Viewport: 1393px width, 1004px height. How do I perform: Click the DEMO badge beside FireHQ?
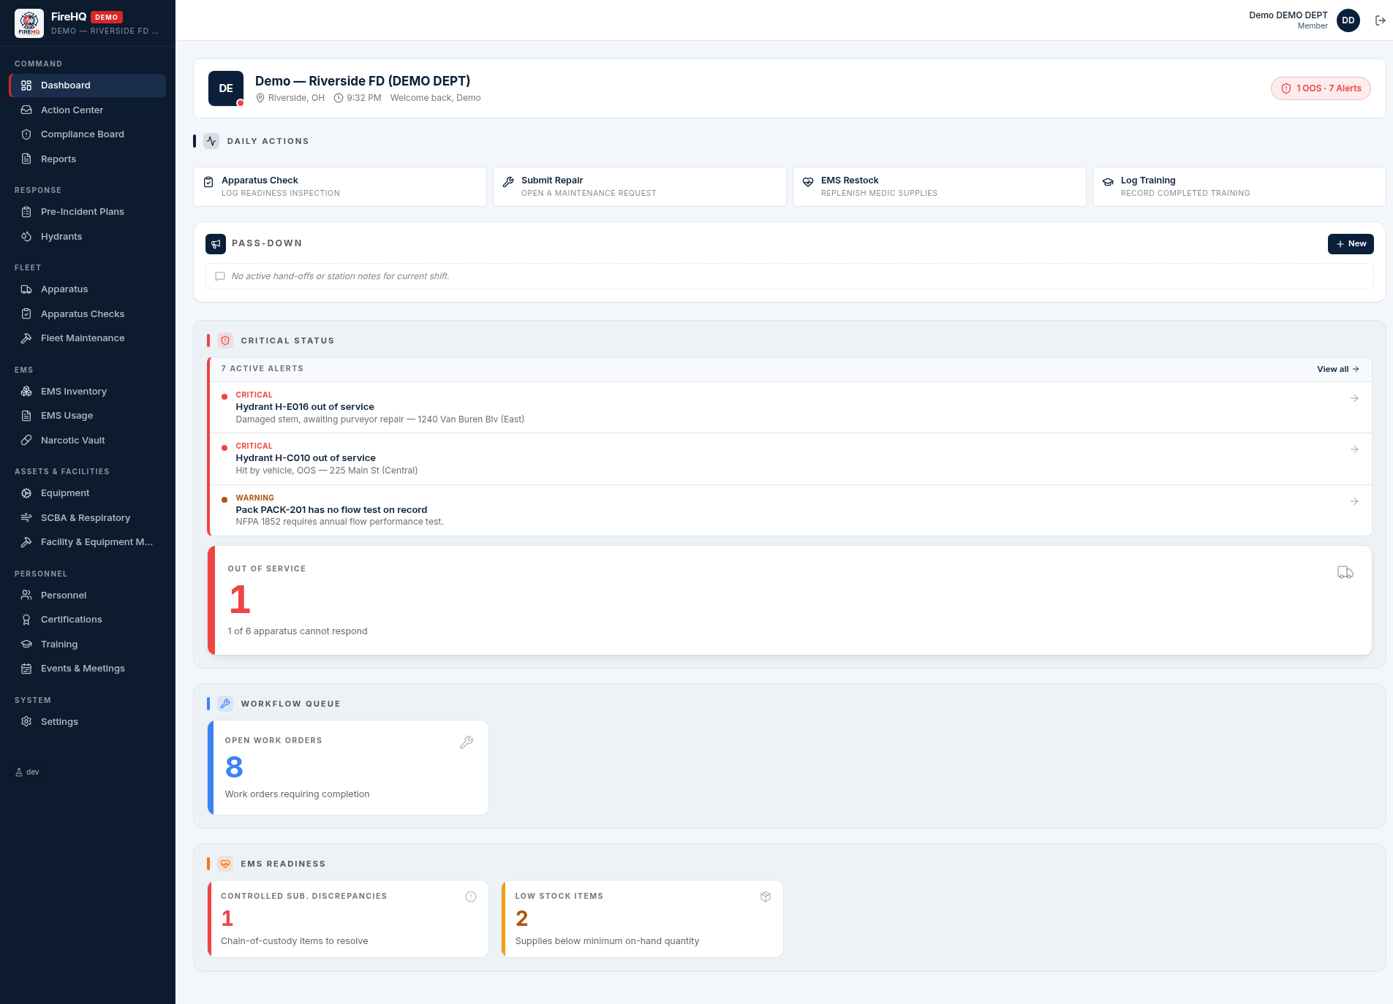point(107,17)
